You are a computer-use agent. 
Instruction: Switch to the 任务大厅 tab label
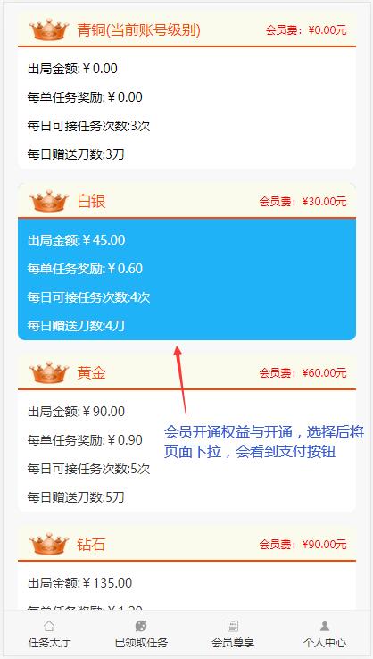coord(50,643)
